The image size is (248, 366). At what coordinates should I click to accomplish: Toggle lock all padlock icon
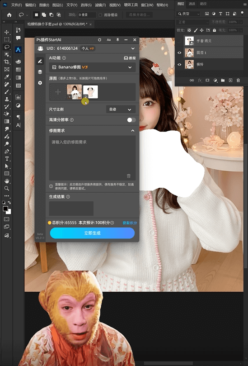(x=214, y=30)
